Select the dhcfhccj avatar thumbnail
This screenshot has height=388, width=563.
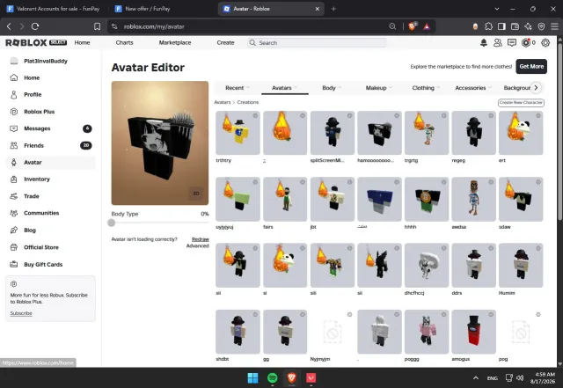coord(427,265)
